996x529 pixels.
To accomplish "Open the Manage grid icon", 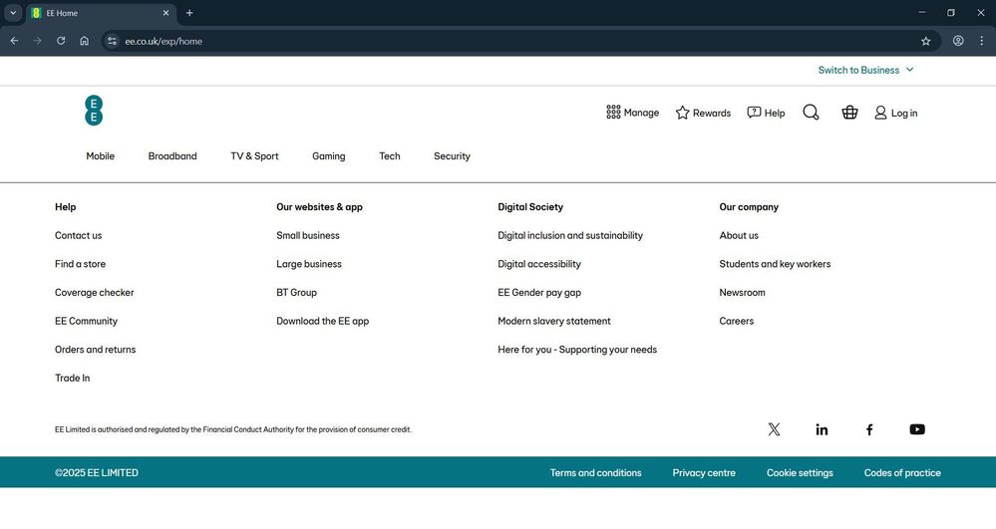I will tap(613, 113).
